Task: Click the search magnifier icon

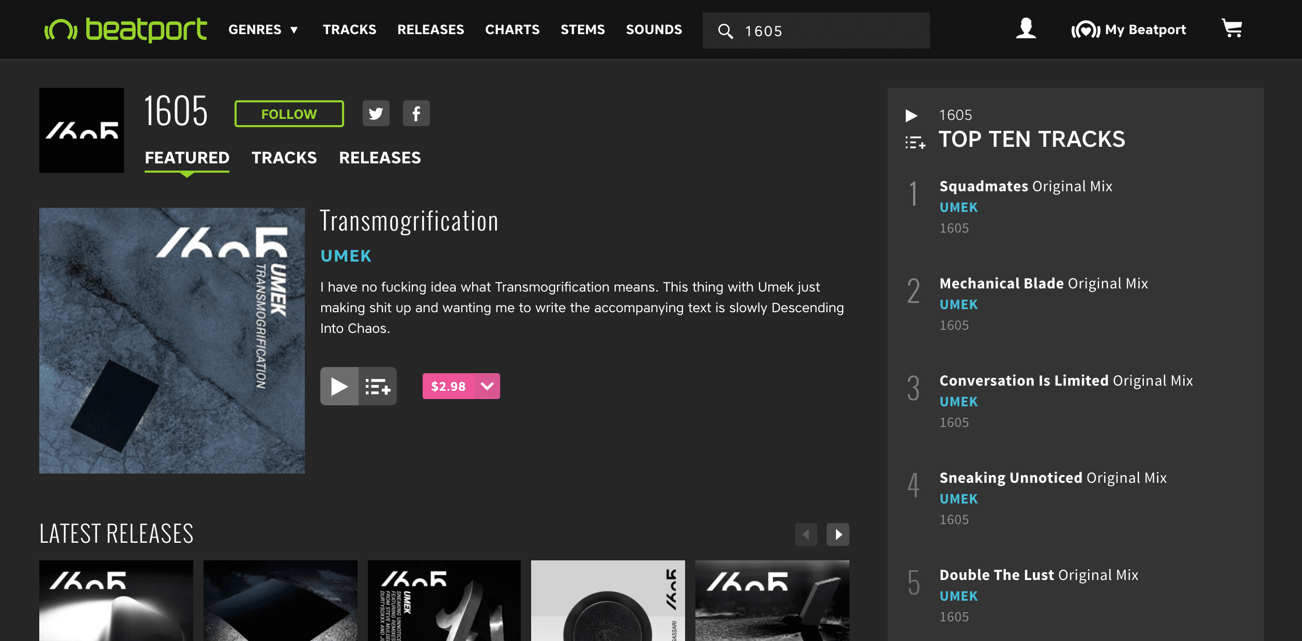Action: pyautogui.click(x=725, y=31)
